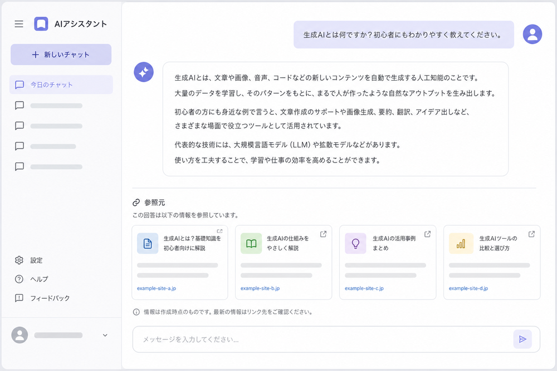Click the line 大量のデータを学習し

click(335, 93)
